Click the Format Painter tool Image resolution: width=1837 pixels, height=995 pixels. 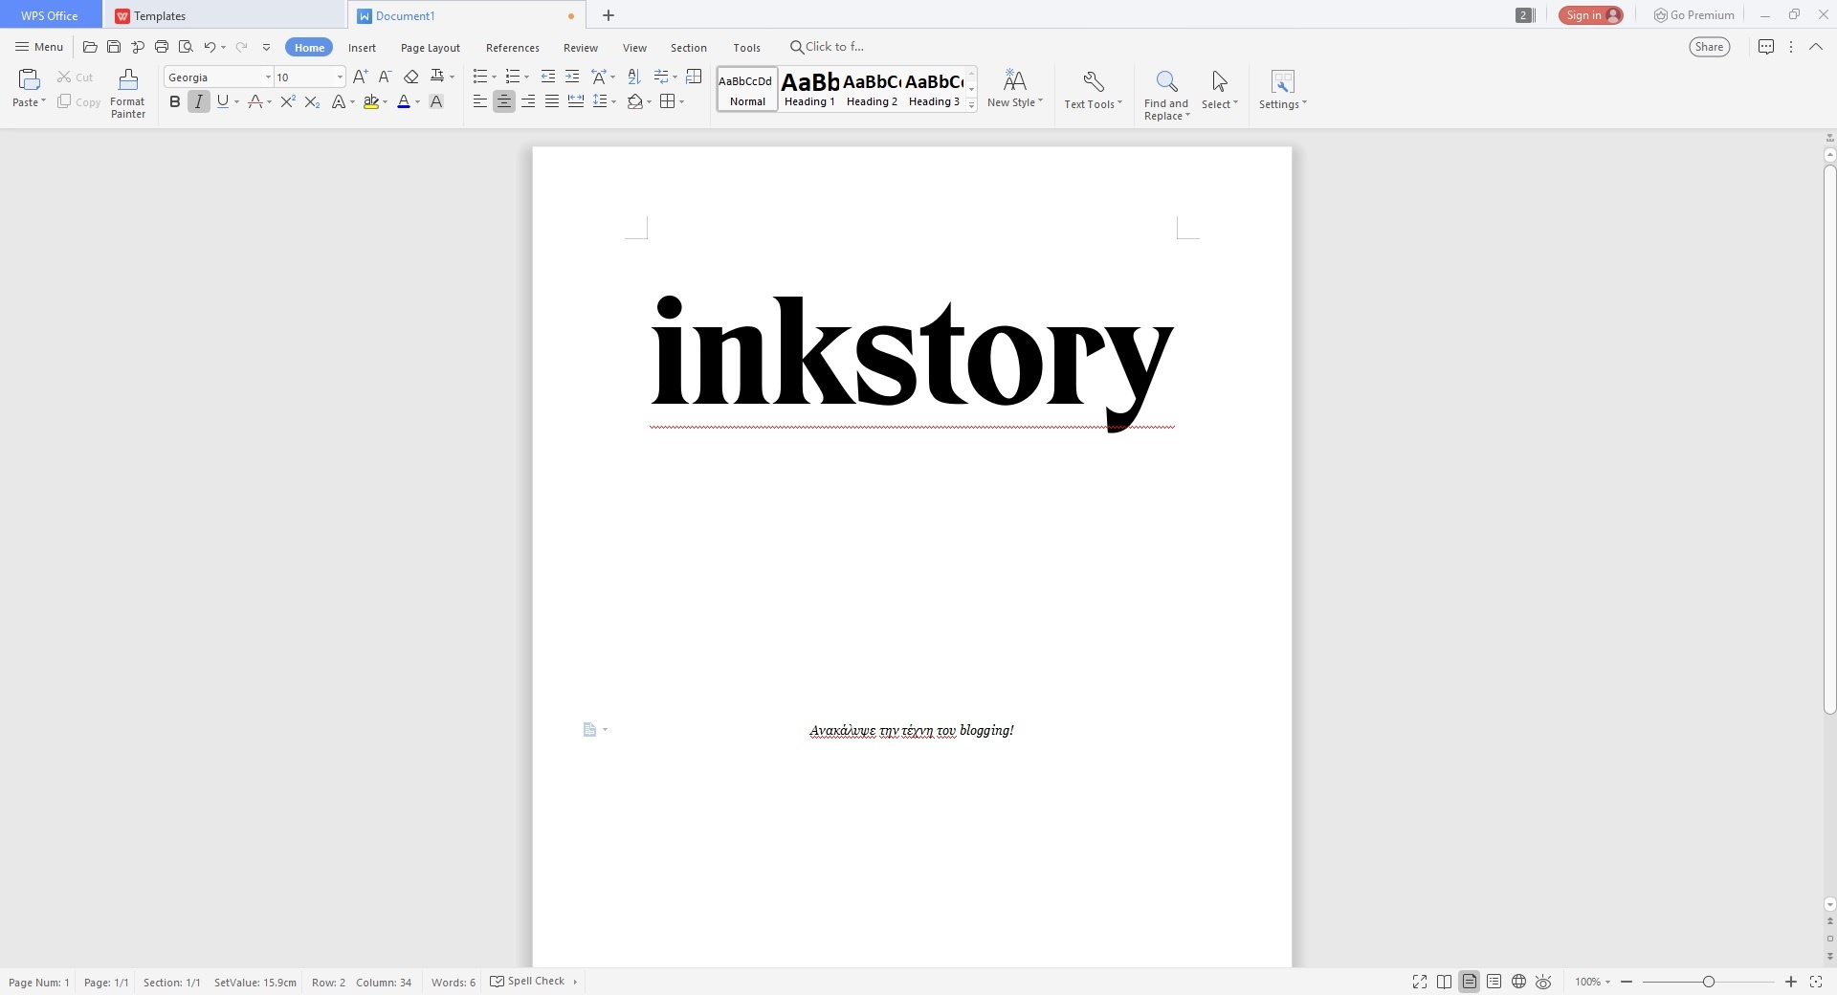(127, 93)
